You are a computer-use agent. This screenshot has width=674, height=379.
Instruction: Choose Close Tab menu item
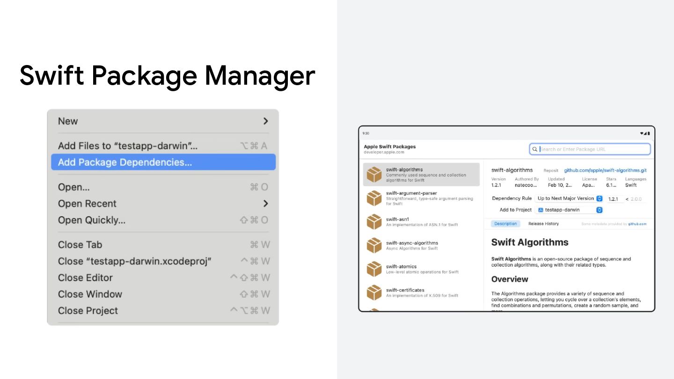click(163, 245)
